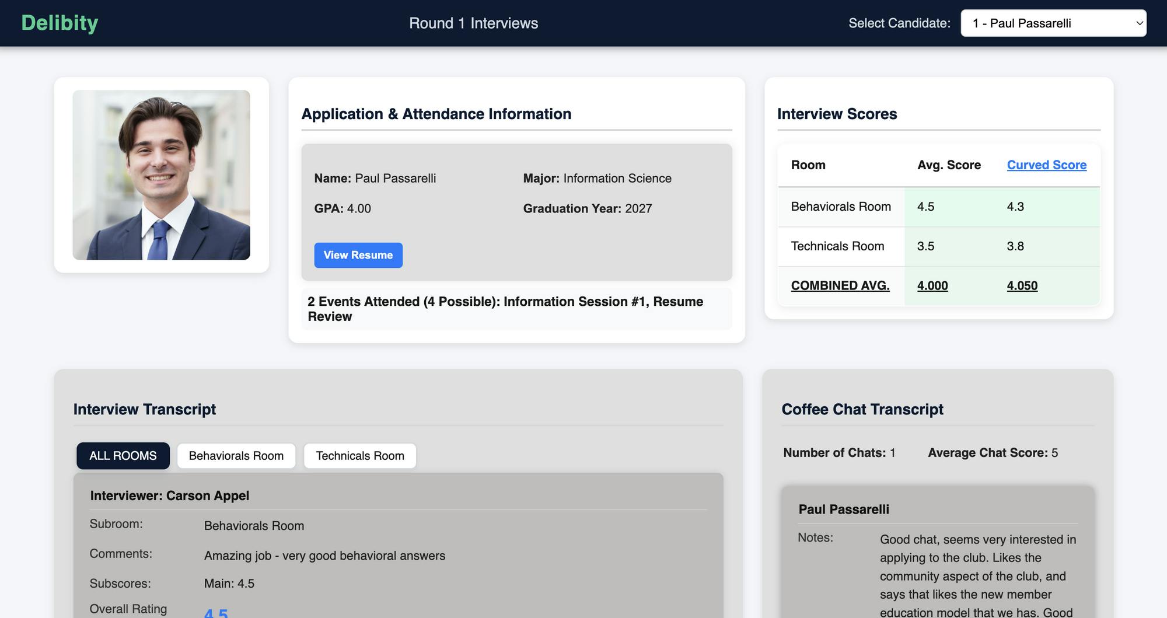Click the Paul Passarelli coffee chat card
This screenshot has height=618, width=1167.
point(937,549)
